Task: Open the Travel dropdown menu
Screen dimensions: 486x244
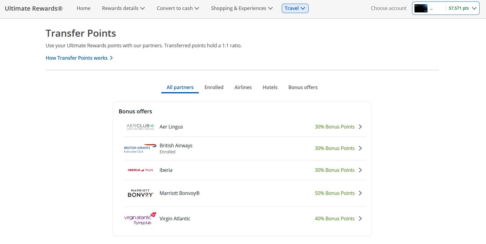Action: point(295,8)
